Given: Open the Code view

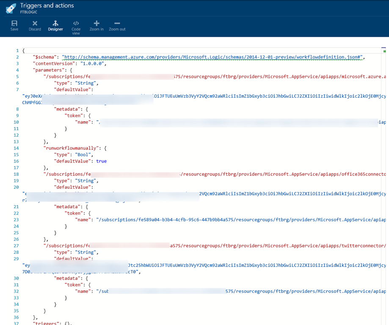Looking at the screenshot, I should (76, 27).
